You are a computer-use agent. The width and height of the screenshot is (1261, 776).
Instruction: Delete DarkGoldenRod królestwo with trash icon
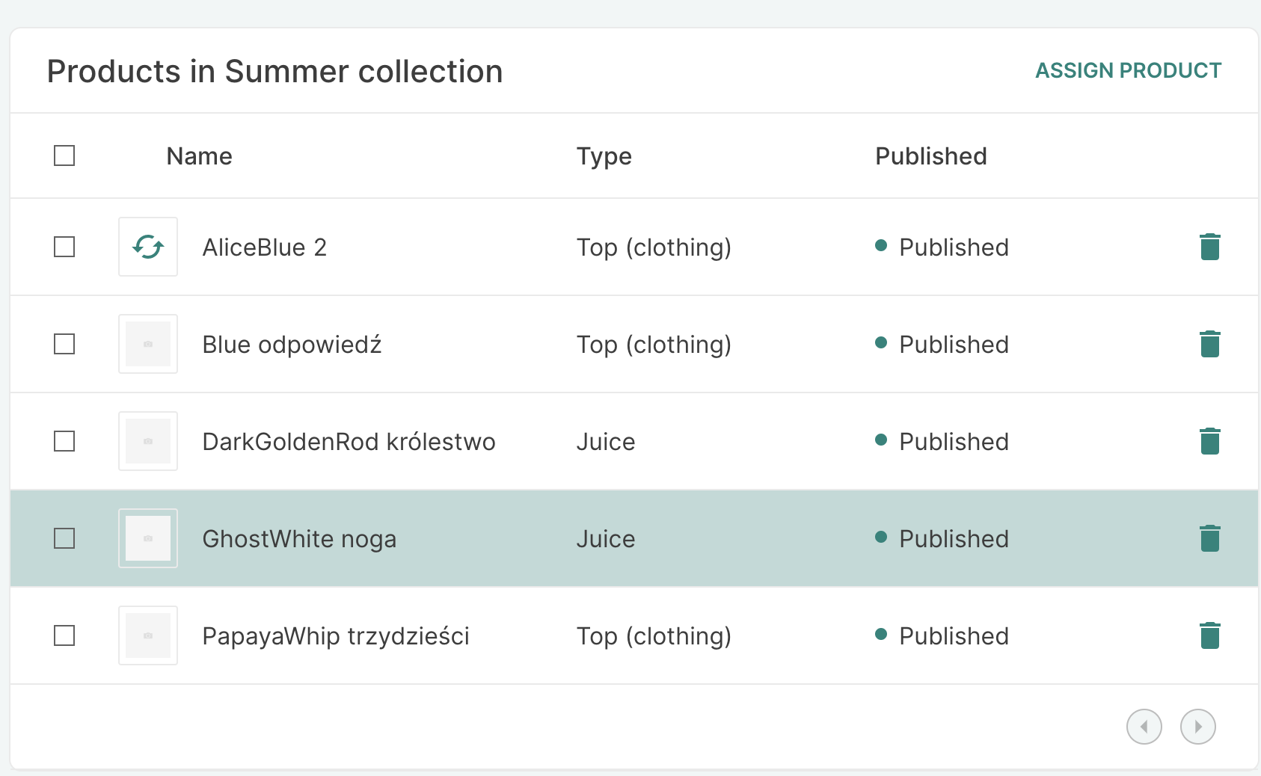pyautogui.click(x=1209, y=441)
